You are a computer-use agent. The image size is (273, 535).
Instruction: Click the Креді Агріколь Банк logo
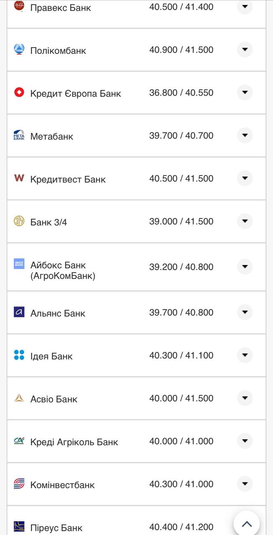(19, 441)
